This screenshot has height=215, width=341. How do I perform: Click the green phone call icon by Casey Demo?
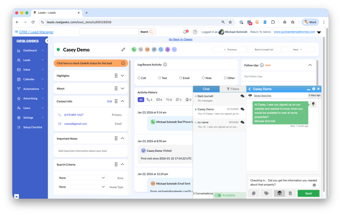click(x=134, y=49)
